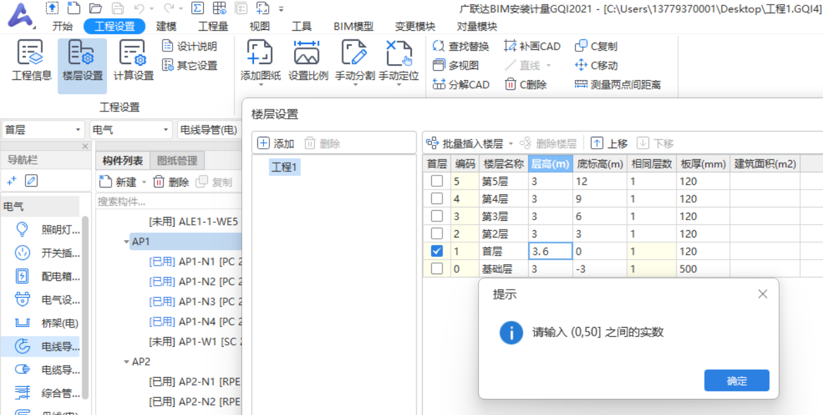Check 首层 checkbox for 第5层 row
The width and height of the screenshot is (823, 415).
437,181
